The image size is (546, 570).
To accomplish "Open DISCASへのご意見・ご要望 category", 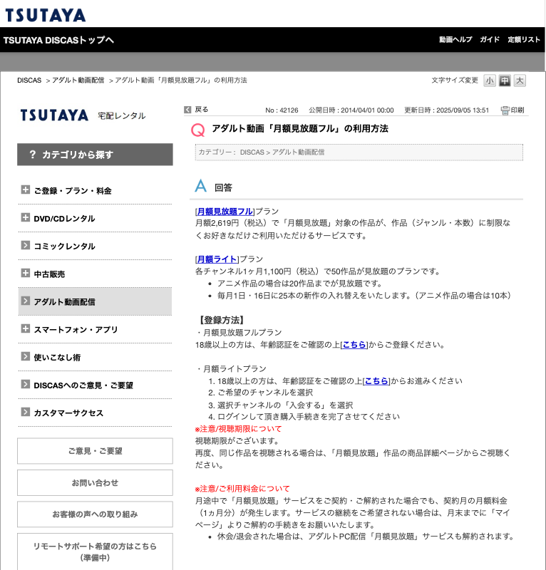I will (83, 385).
